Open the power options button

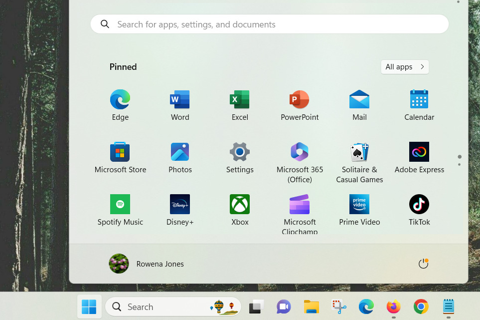point(423,264)
